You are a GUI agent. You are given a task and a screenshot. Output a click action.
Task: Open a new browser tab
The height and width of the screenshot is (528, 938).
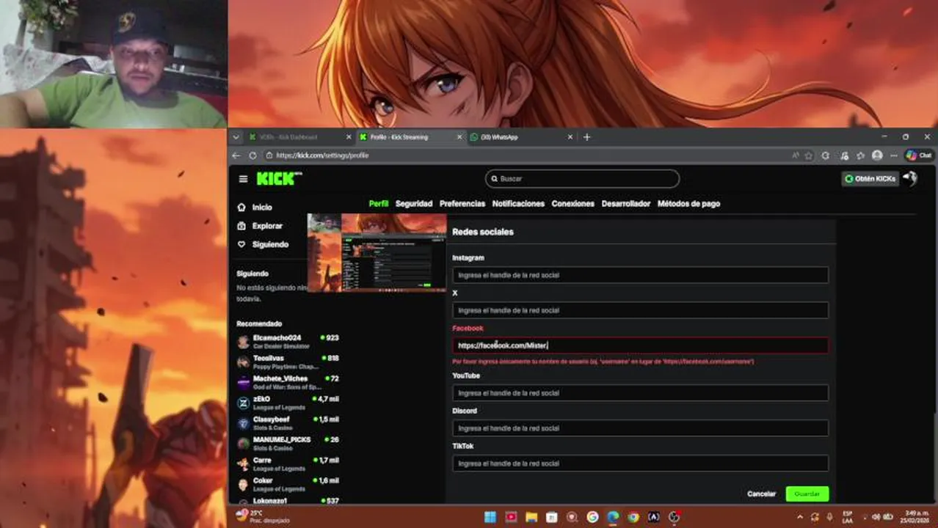tap(586, 137)
